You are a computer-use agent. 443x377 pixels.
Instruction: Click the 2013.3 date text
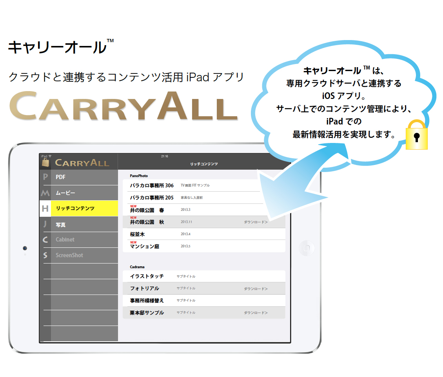(185, 210)
